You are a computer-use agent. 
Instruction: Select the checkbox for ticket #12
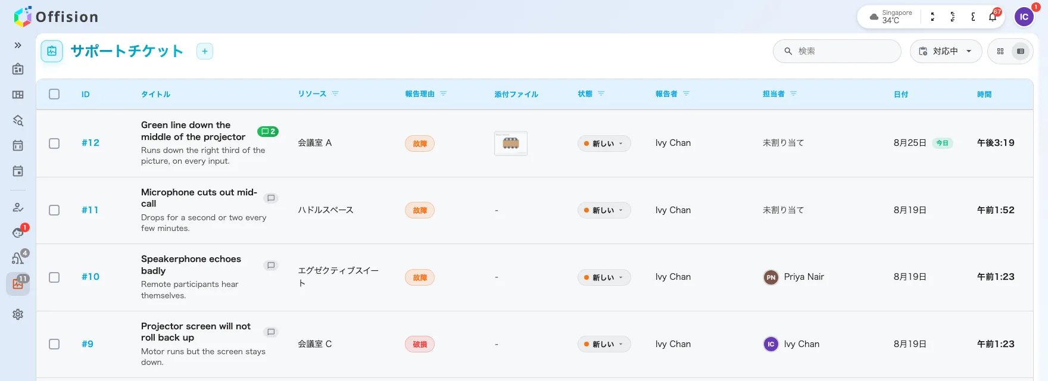point(54,143)
